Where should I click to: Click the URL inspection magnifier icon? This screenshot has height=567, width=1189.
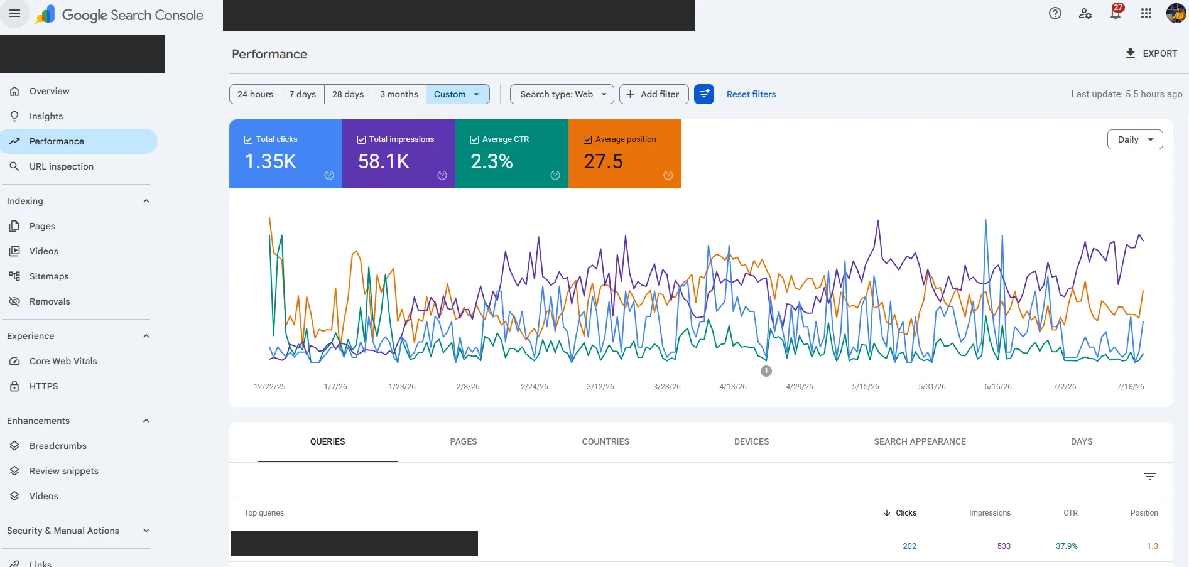coord(14,166)
